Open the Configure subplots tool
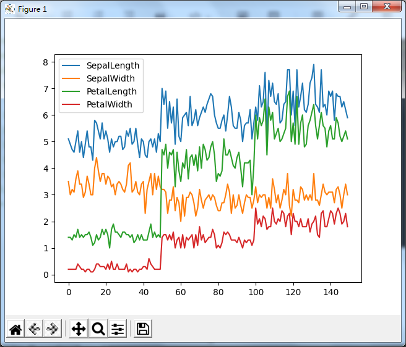 point(118,328)
